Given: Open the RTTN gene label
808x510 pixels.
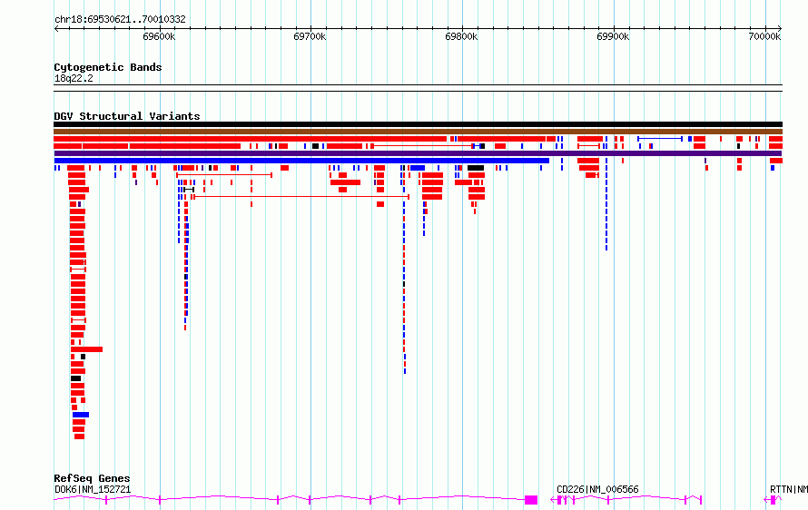Looking at the screenshot, I should (x=788, y=489).
